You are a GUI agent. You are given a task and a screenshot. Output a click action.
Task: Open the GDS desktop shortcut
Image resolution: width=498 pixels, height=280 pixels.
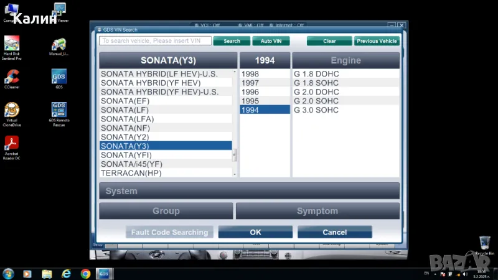point(59,77)
